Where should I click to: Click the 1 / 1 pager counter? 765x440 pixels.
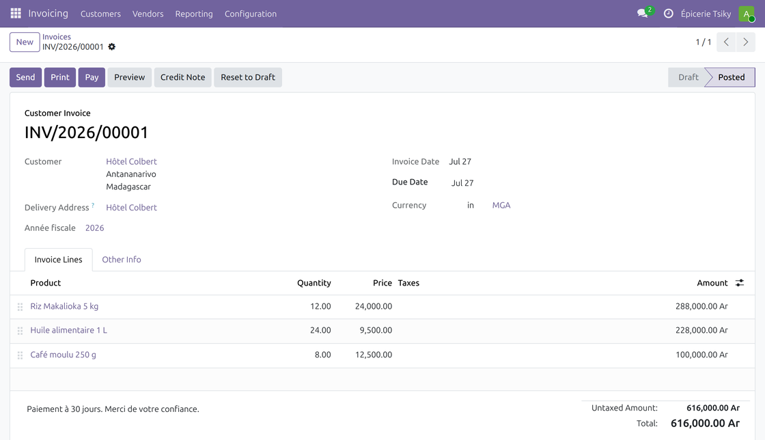click(704, 42)
